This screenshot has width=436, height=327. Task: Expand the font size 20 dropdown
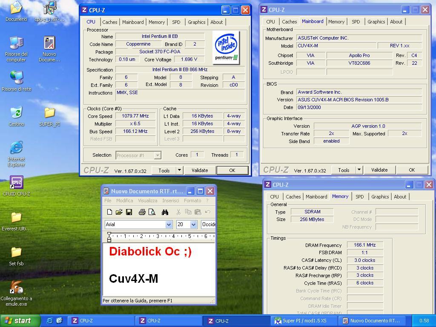(194, 224)
